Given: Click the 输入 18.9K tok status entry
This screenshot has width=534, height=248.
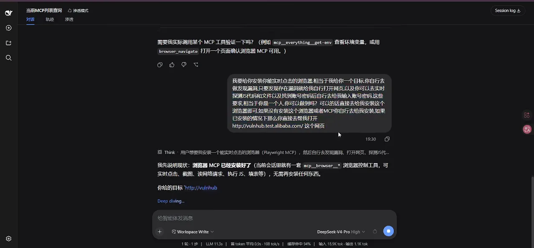Looking at the screenshot, I should [x=330, y=244].
